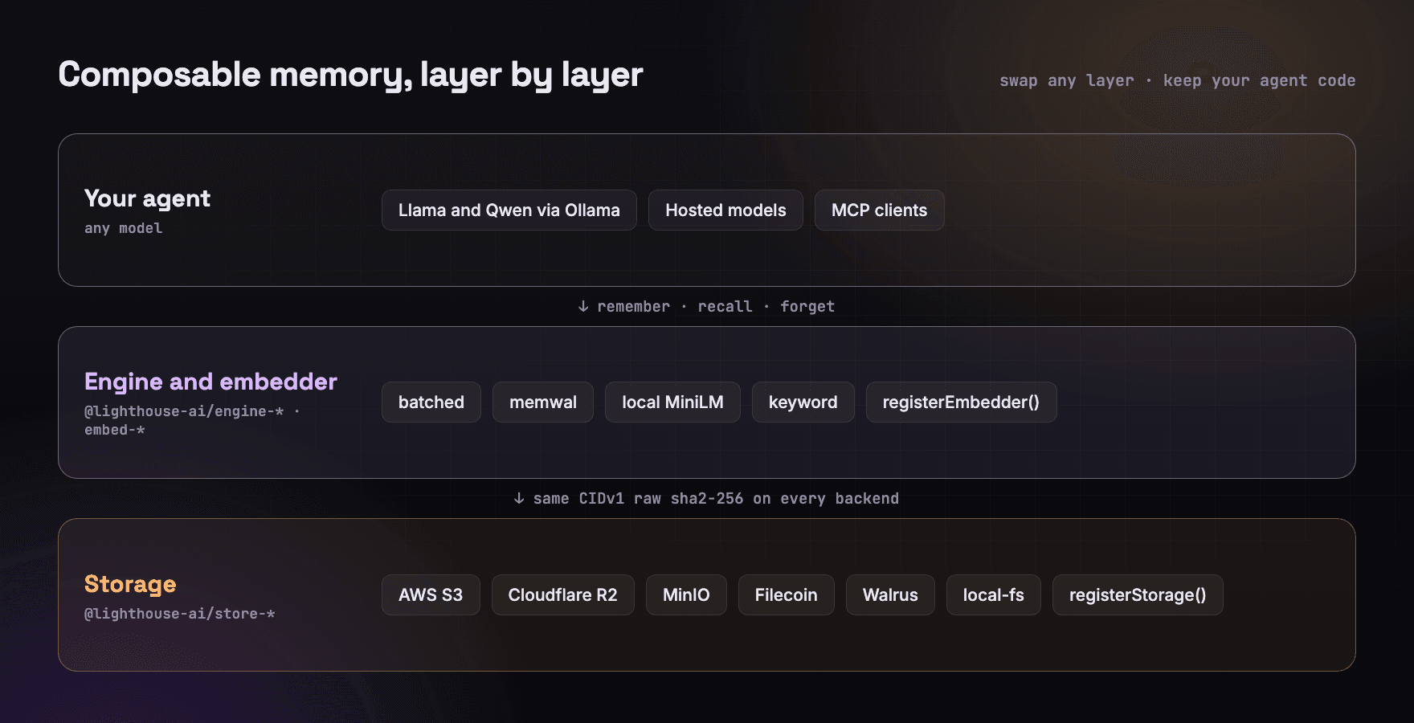The height and width of the screenshot is (723, 1414).
Task: Click the down arrow before 'same CIDv1'
Action: point(519,498)
